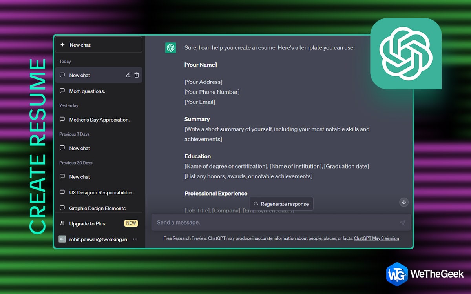Click chat icon beside Mother's Day Appreciation
471x294 pixels.
click(x=62, y=120)
